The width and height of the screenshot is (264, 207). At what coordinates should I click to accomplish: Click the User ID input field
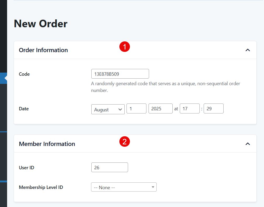click(110, 167)
